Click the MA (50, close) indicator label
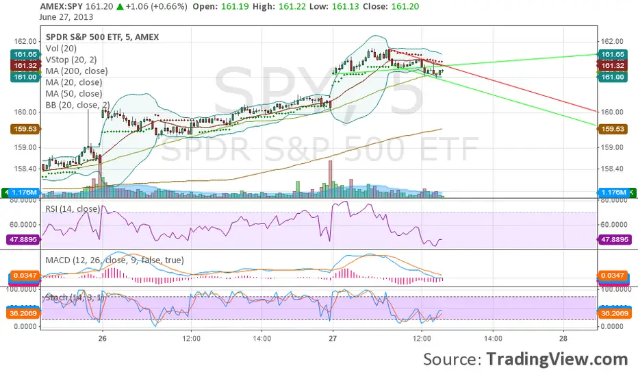The height and width of the screenshot is (377, 638). coord(74,94)
